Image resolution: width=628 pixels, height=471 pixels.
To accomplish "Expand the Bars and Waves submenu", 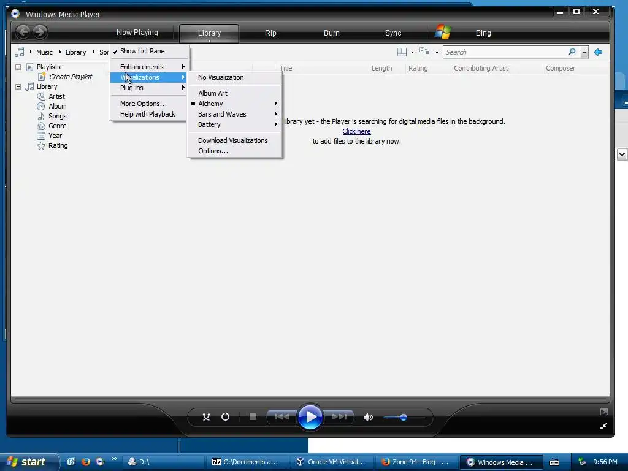I will (x=234, y=114).
